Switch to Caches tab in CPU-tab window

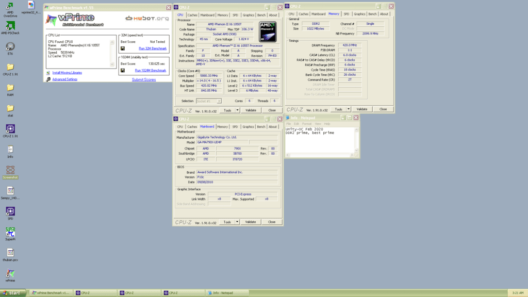point(192,15)
